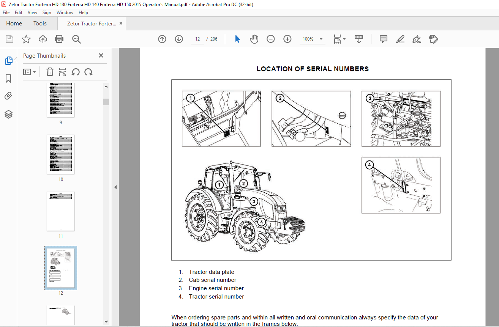Select page 10 thumbnail
The width and height of the screenshot is (499, 327).
click(x=61, y=154)
